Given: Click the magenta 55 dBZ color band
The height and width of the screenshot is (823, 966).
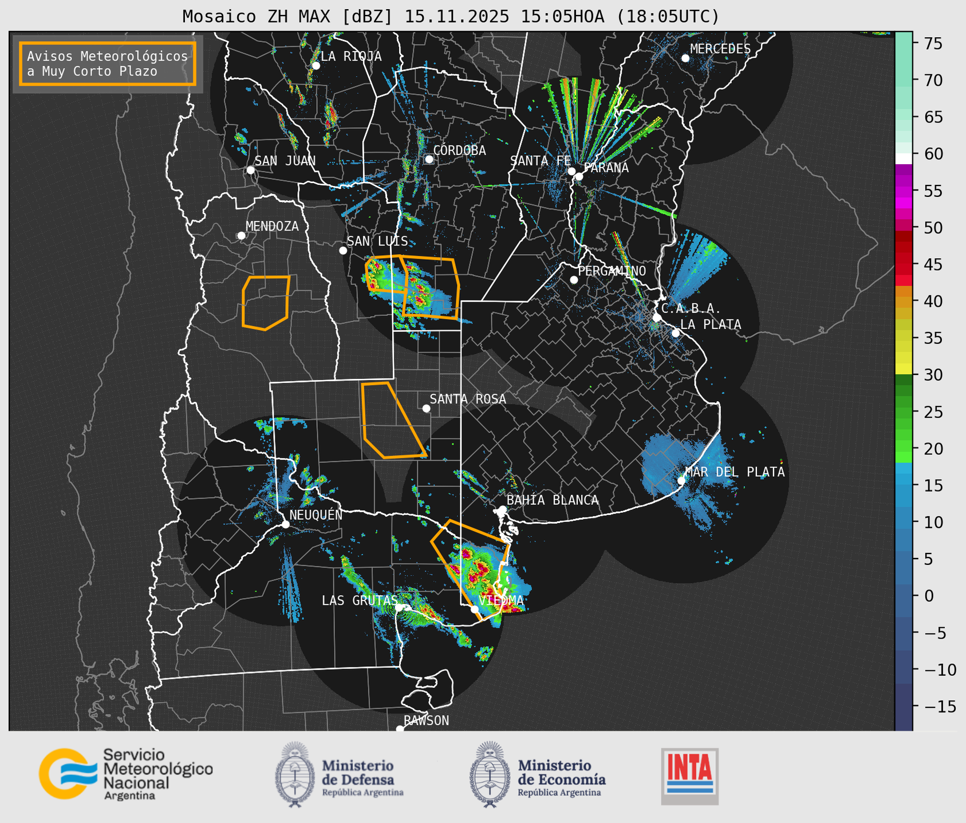Looking at the screenshot, I should 903,191.
